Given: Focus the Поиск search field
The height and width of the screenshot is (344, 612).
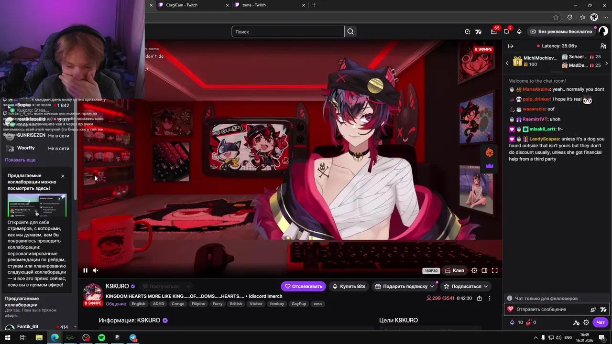Looking at the screenshot, I should coord(288,32).
